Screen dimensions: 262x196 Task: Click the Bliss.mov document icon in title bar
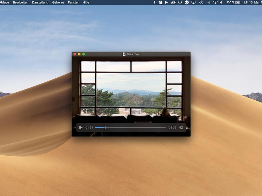124,54
